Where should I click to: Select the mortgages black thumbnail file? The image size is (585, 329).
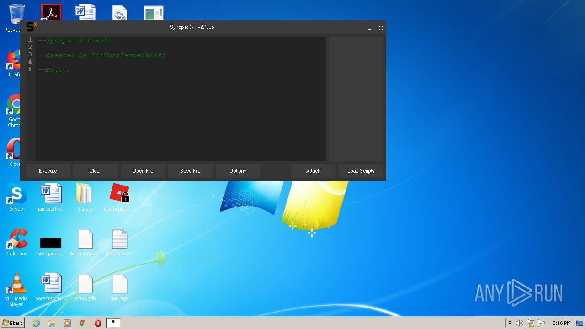tap(51, 246)
